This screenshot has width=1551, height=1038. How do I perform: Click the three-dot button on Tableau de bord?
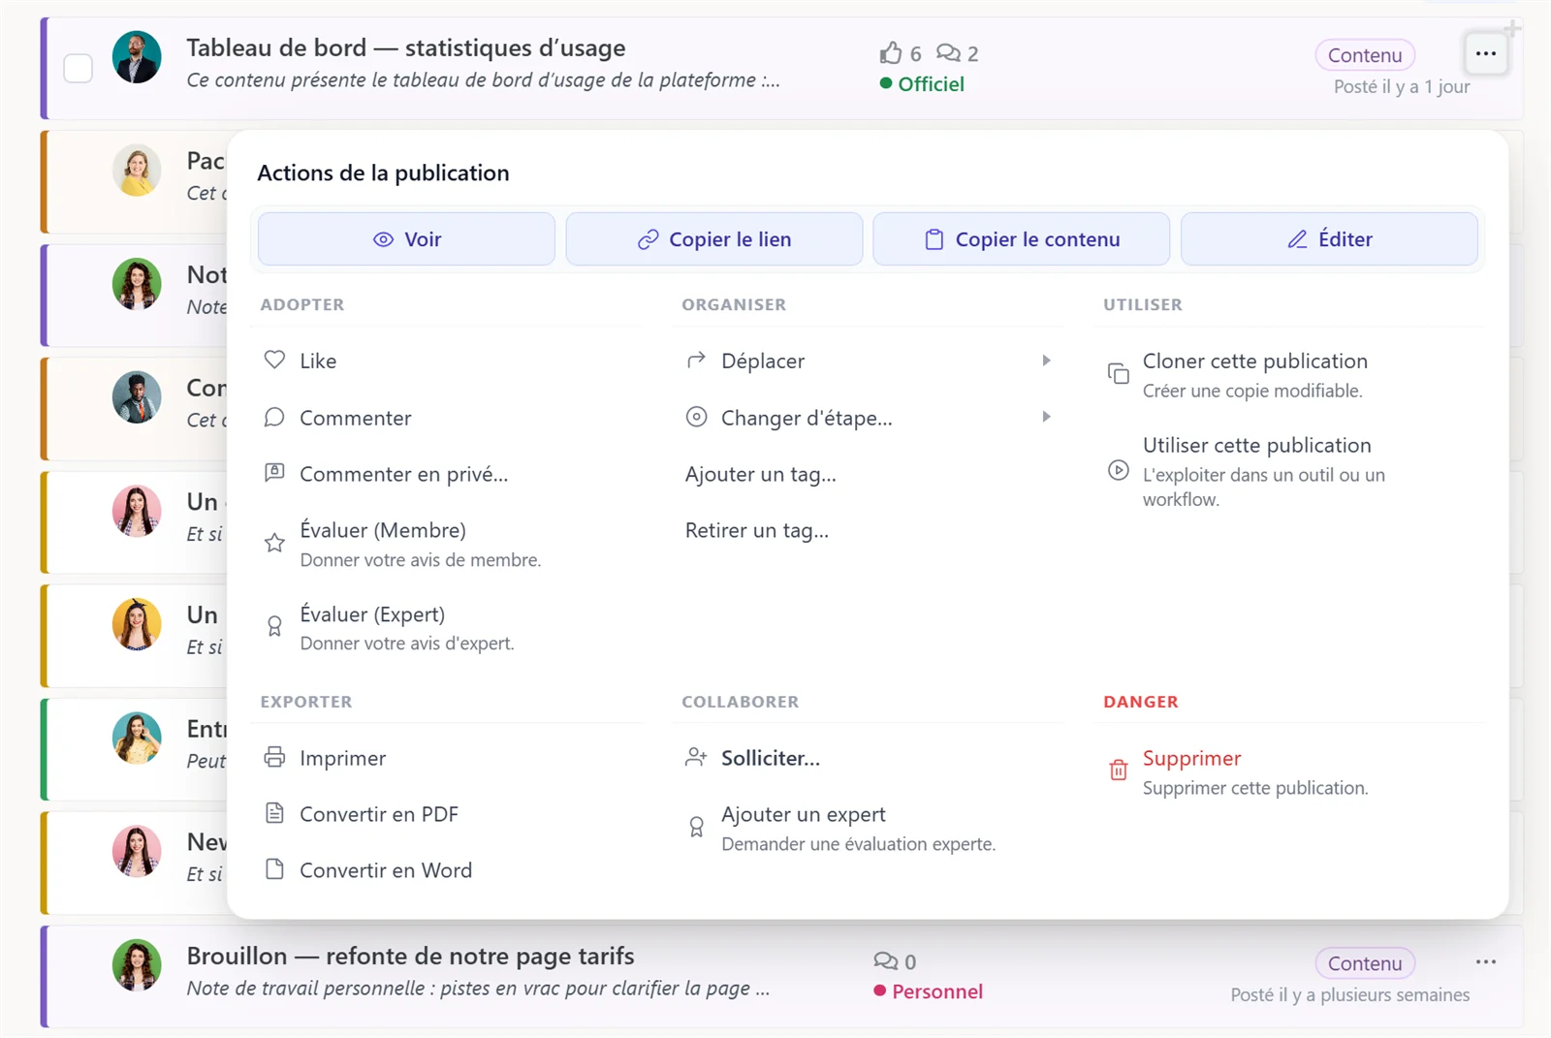pyautogui.click(x=1485, y=53)
